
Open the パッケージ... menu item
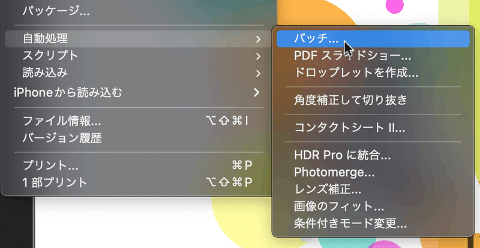(x=139, y=12)
